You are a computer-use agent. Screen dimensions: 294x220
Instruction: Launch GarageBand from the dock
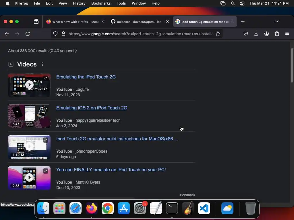pos(188,208)
